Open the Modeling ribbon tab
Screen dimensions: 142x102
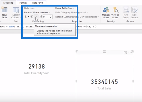click(x=8, y=3)
